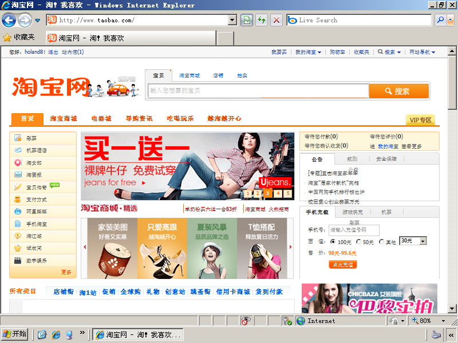Click the 点此充值 recharge button
The height and width of the screenshot is (343, 458).
coord(343,265)
